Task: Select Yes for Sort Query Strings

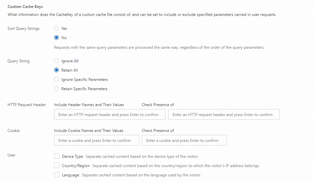Action: (x=56, y=29)
